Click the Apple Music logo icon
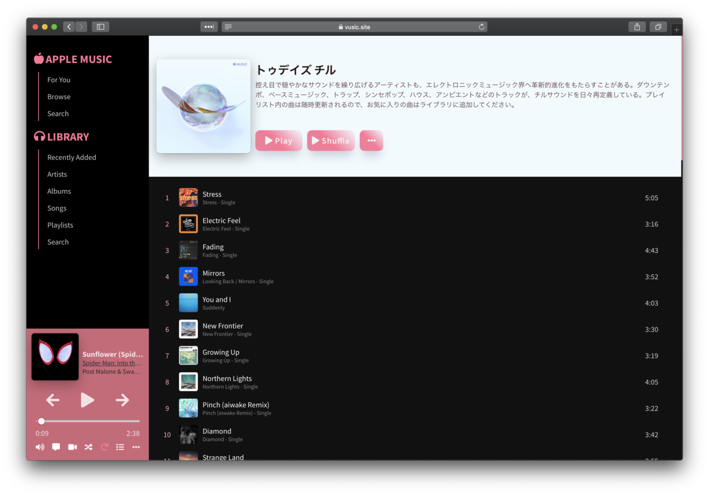709x495 pixels. click(x=39, y=59)
